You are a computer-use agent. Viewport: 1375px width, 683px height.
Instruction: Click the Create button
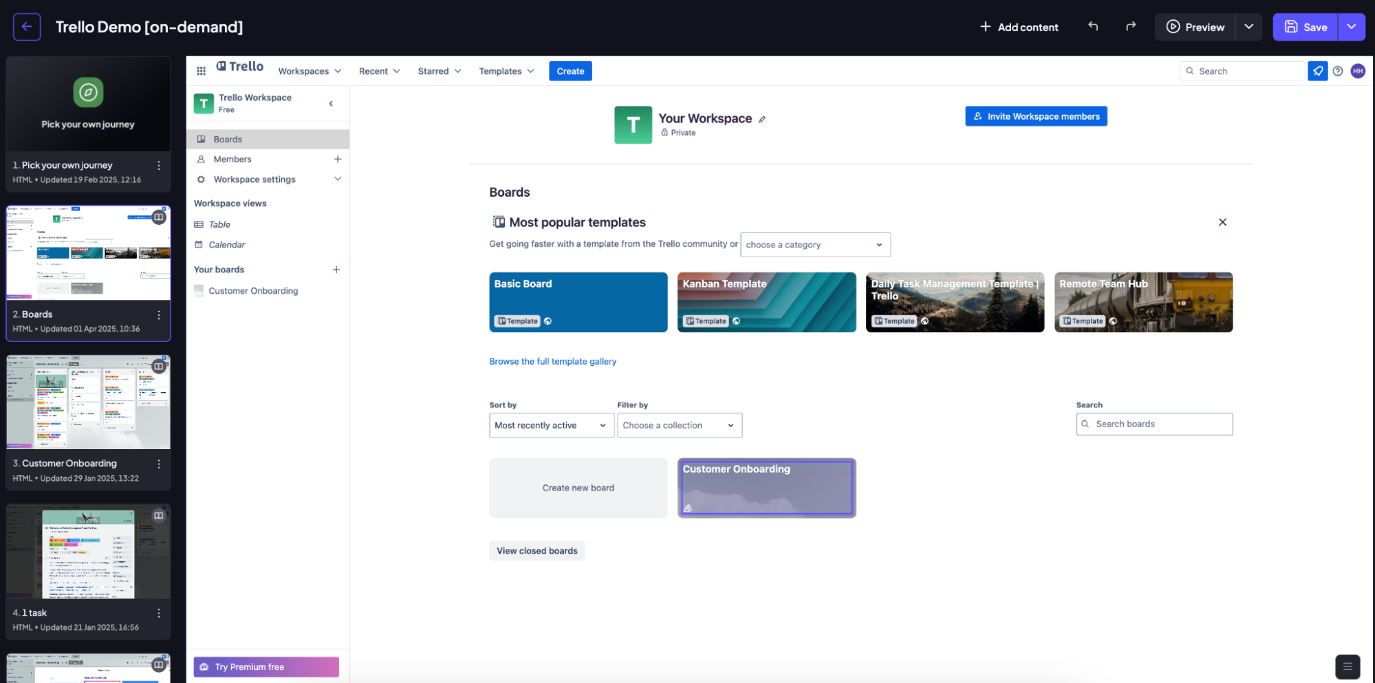click(570, 71)
